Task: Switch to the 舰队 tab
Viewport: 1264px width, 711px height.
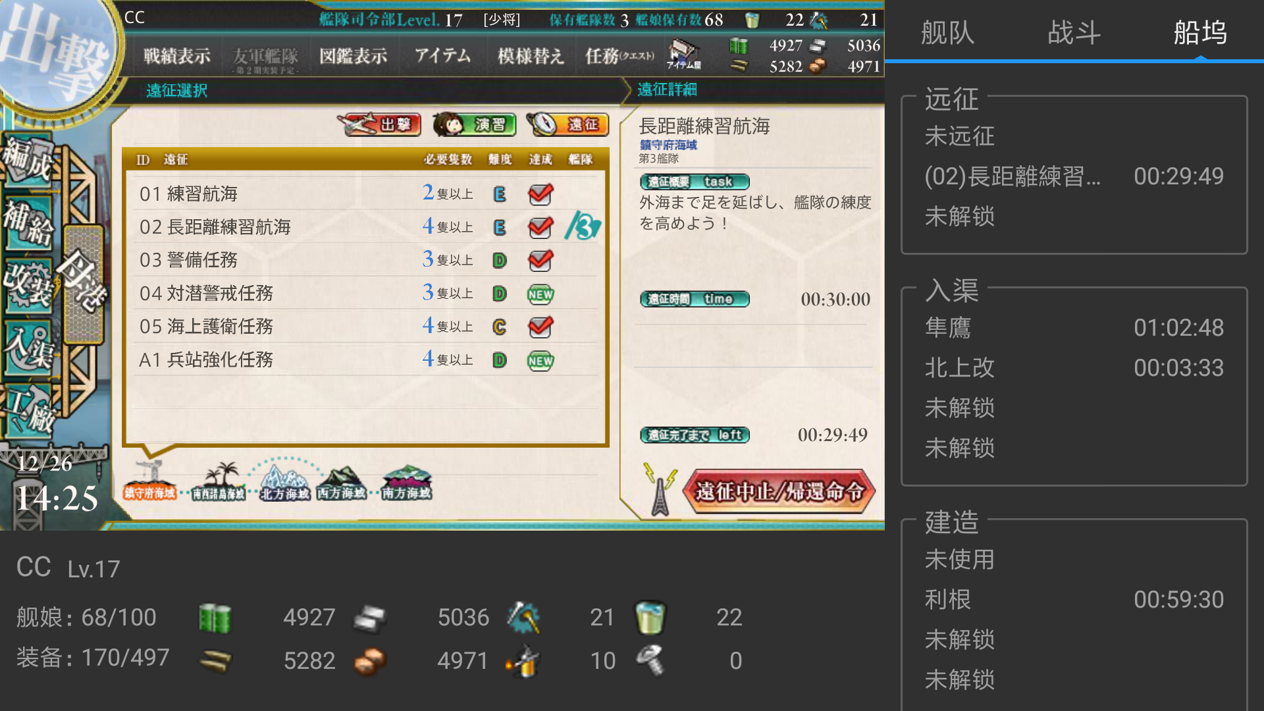Action: pos(947,32)
